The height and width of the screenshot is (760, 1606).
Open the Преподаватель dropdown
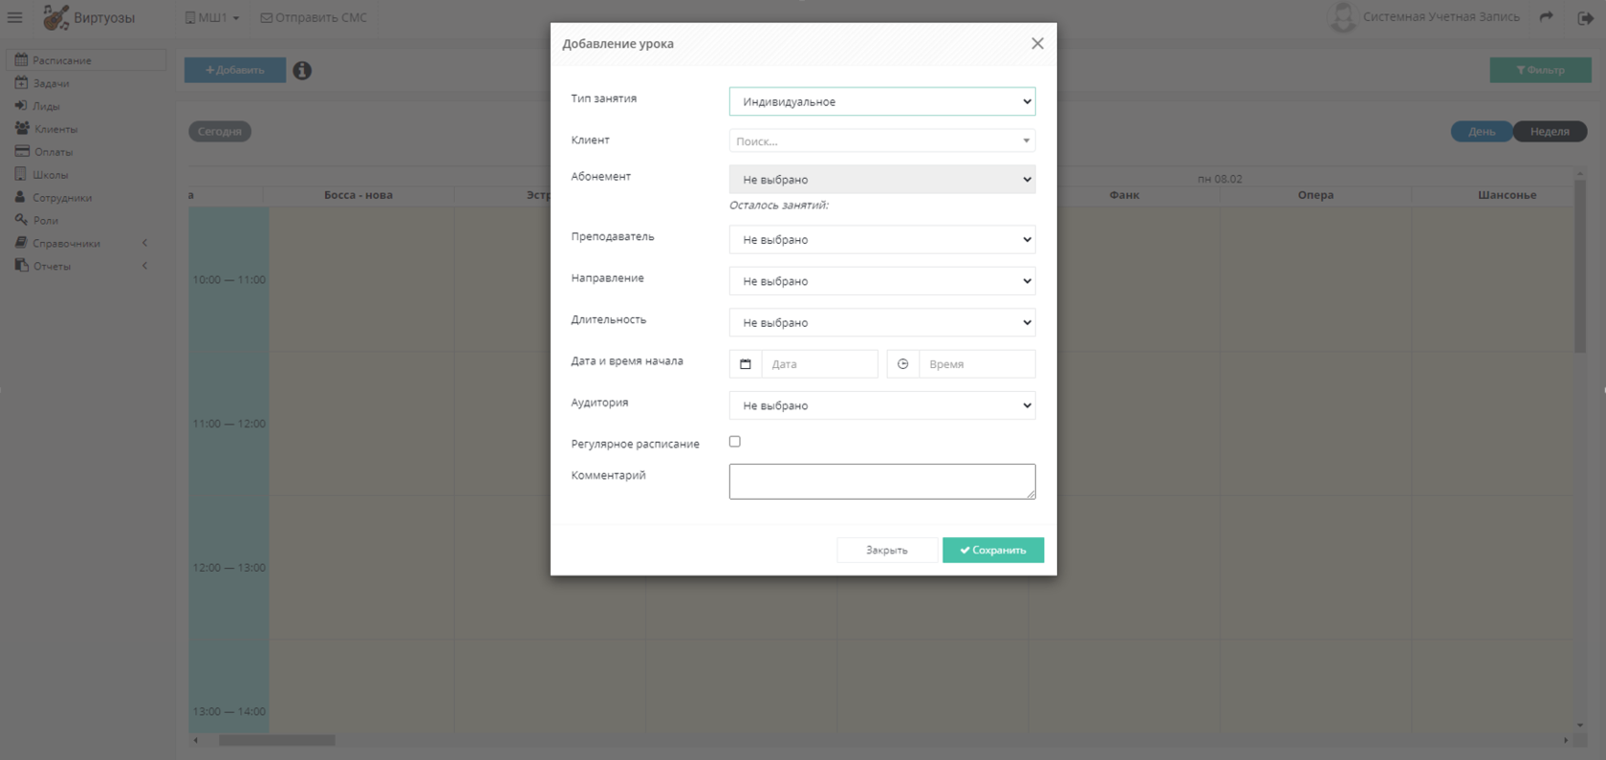[x=882, y=240]
